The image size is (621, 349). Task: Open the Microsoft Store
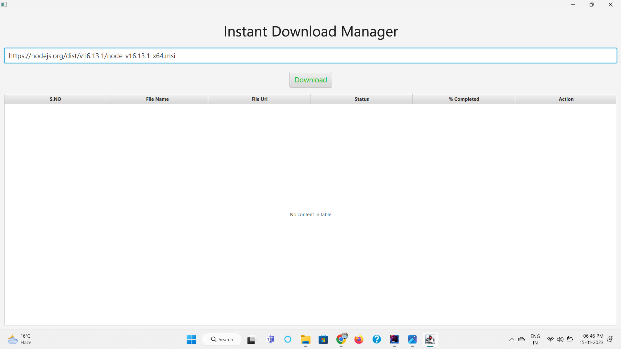(323, 339)
